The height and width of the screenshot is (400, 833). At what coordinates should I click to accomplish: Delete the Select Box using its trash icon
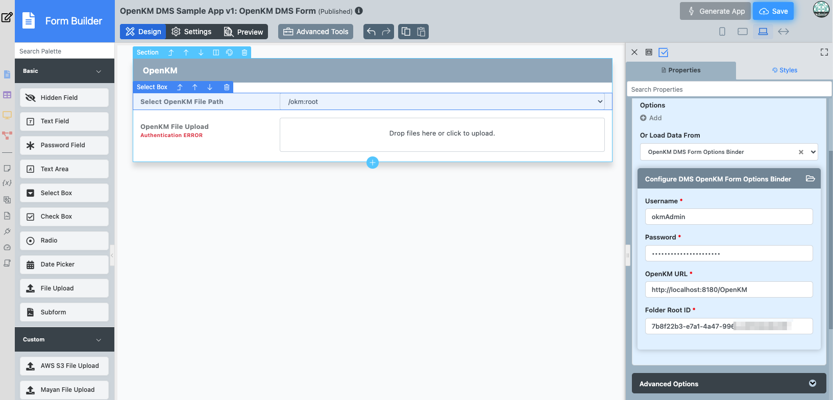click(227, 87)
